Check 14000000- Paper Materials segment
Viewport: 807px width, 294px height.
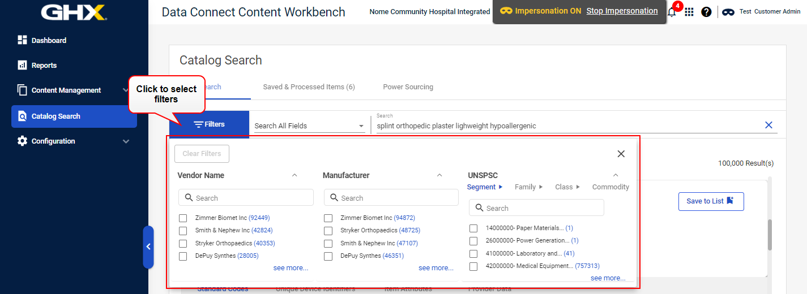[x=473, y=228]
